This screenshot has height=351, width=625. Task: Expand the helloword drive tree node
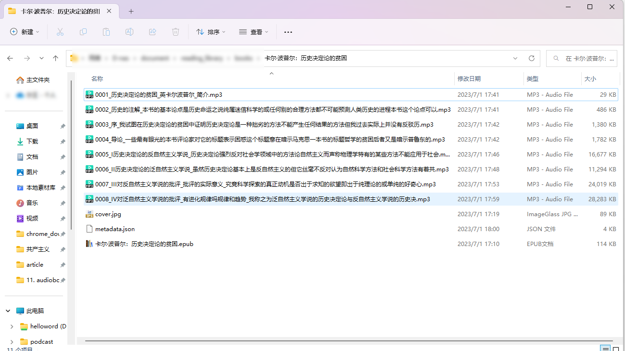click(12, 326)
